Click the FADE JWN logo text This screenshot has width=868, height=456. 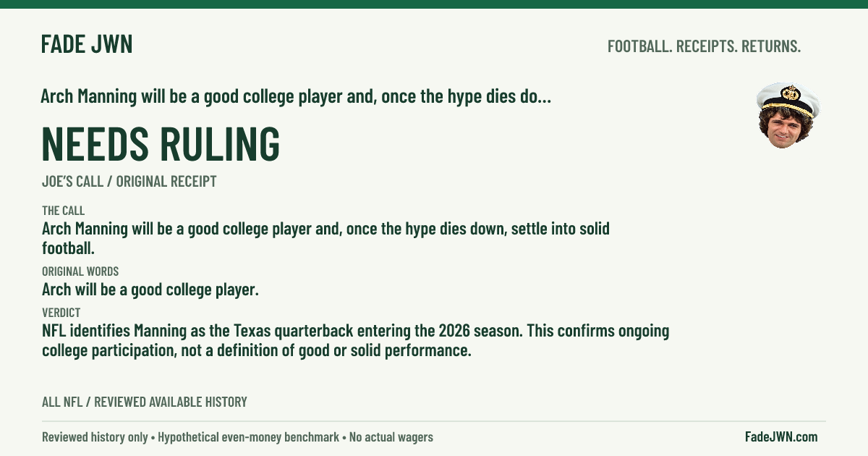point(87,45)
